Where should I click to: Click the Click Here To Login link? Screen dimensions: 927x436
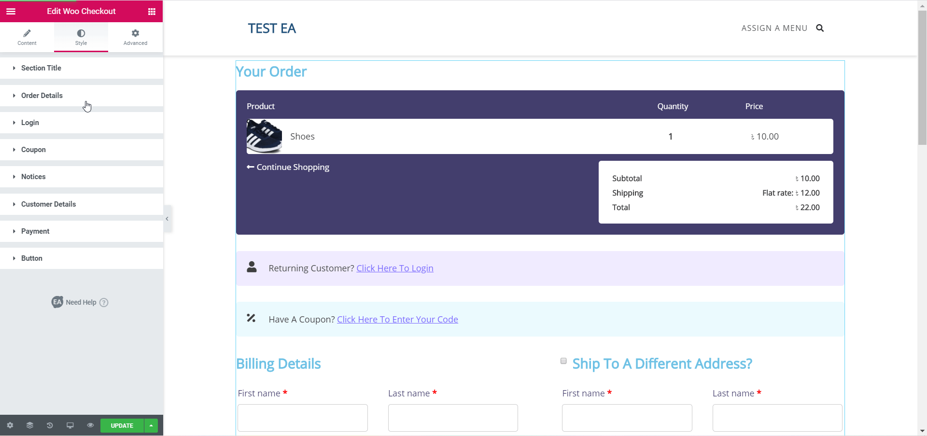tap(394, 268)
